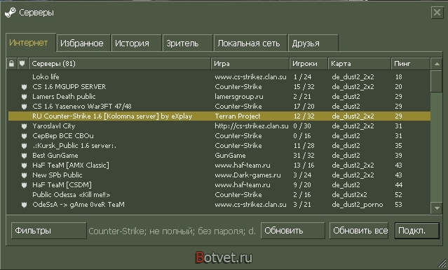Click shield icon next to Yaroslavl City

[x=25, y=126]
